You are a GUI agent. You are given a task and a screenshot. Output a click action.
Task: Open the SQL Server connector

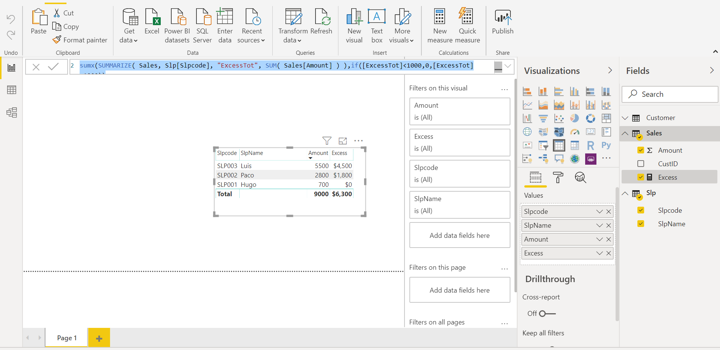click(x=202, y=26)
